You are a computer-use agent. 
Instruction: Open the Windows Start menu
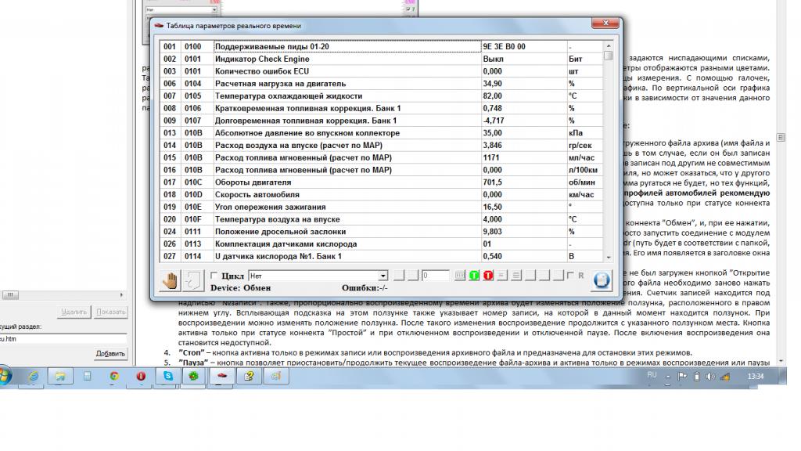click(8, 375)
